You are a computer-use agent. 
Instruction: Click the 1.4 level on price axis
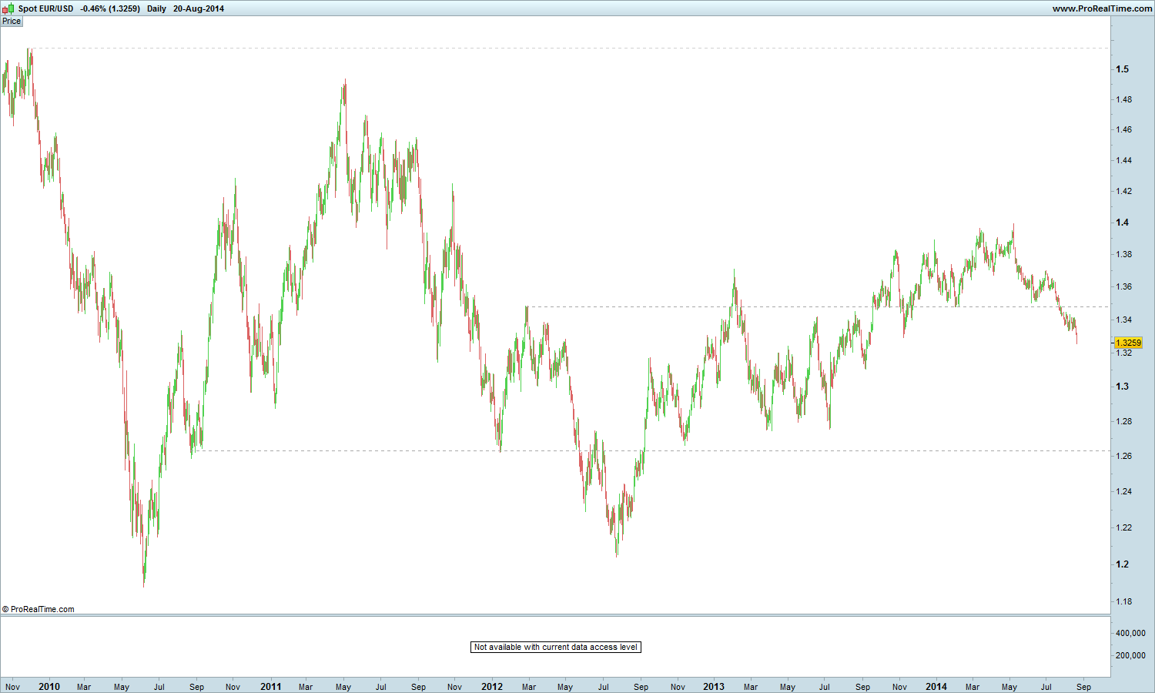tap(1122, 222)
